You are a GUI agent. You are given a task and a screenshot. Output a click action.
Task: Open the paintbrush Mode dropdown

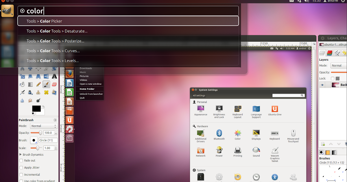coord(43,126)
